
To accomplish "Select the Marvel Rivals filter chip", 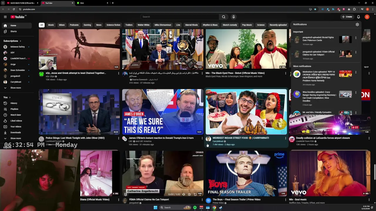I will (x=192, y=25).
